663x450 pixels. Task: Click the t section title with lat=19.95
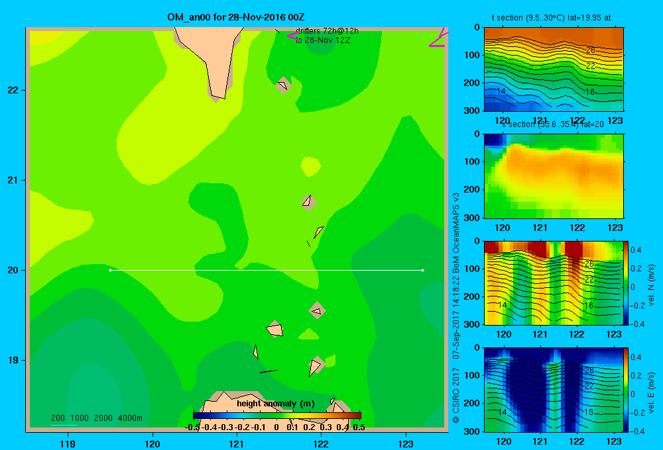[551, 18]
